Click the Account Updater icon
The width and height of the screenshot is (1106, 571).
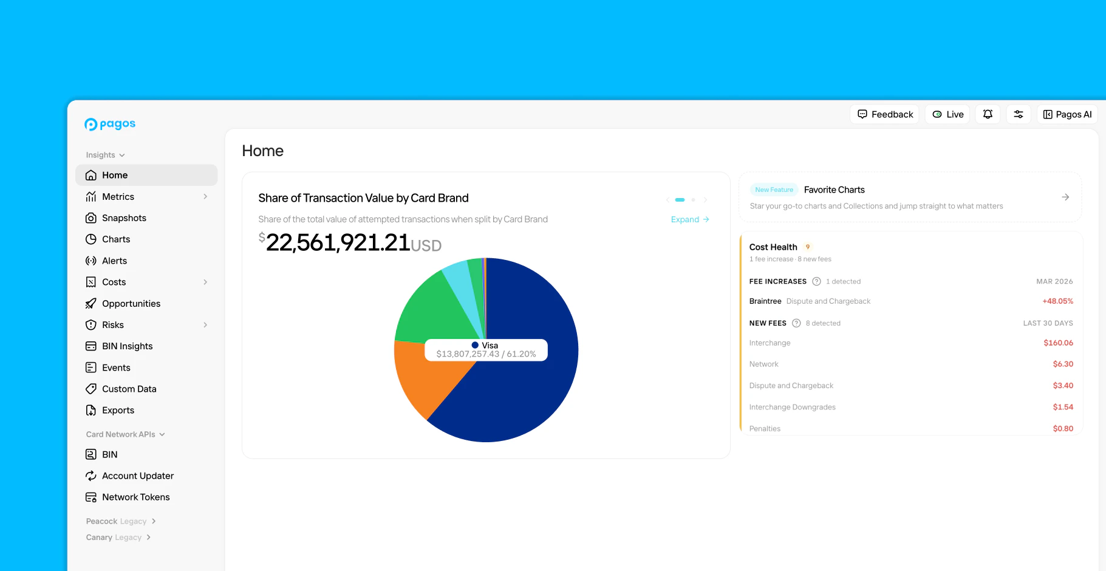click(x=91, y=476)
